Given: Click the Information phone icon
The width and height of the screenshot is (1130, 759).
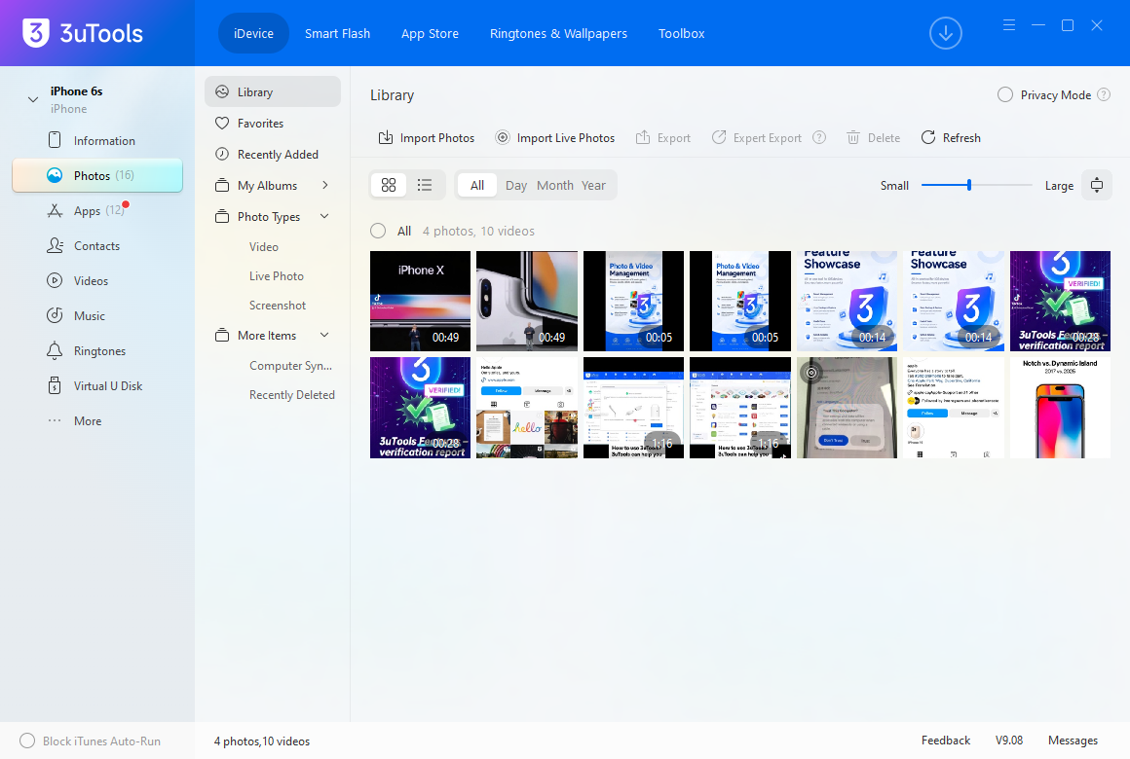Looking at the screenshot, I should (55, 140).
